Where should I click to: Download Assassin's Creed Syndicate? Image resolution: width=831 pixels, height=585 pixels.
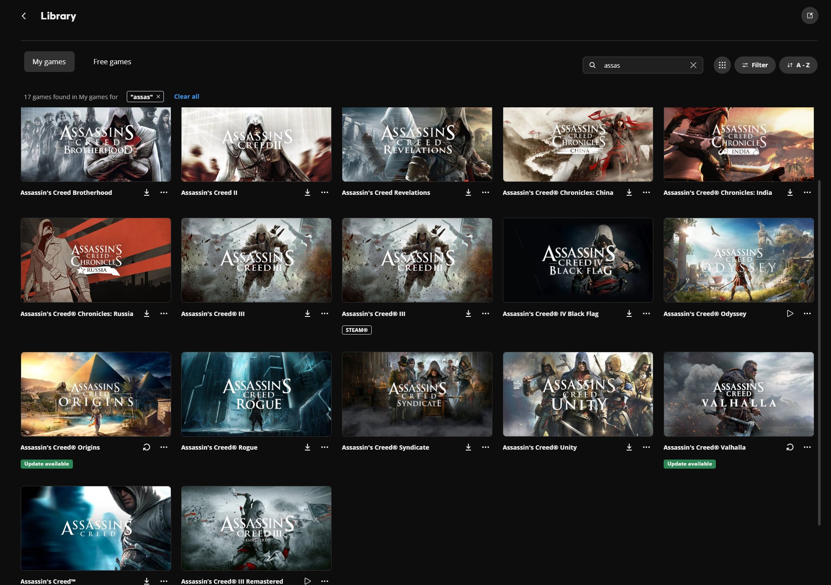pyautogui.click(x=468, y=447)
